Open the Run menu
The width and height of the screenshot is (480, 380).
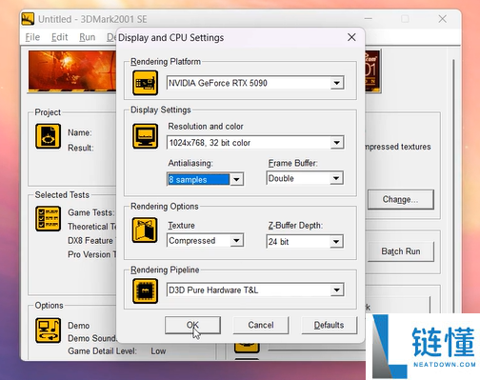(87, 37)
